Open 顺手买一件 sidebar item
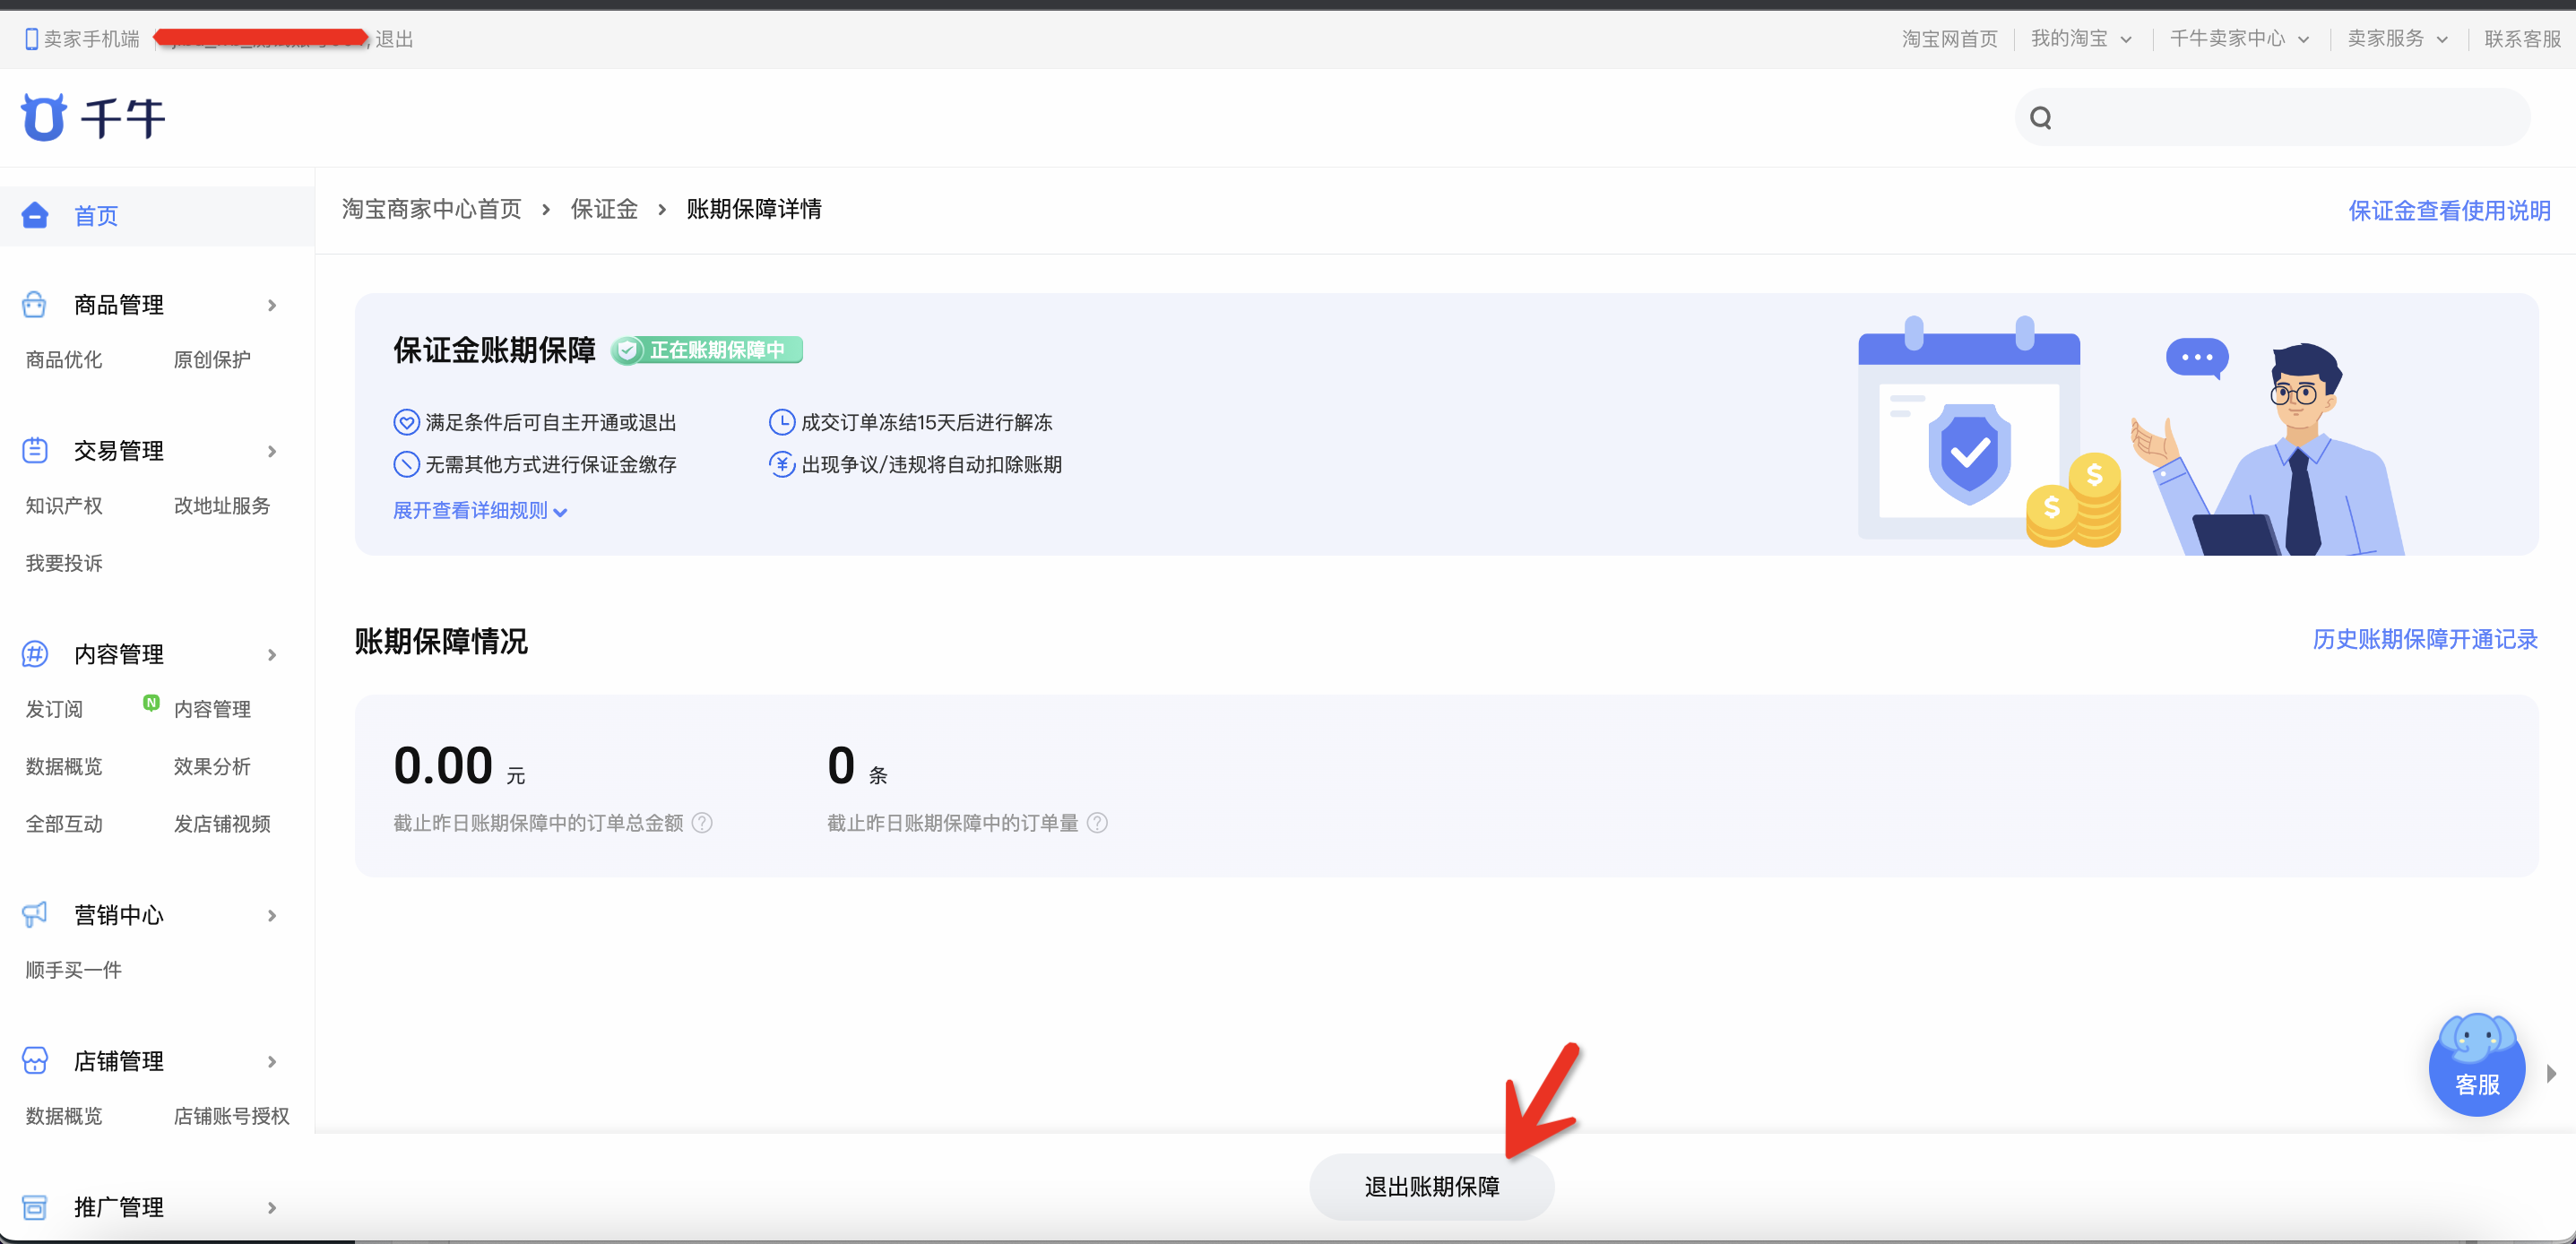 point(74,970)
